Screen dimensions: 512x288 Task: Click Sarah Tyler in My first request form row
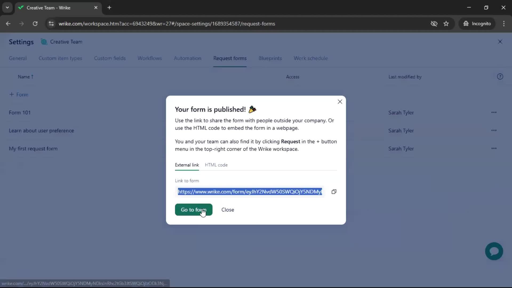pyautogui.click(x=401, y=149)
